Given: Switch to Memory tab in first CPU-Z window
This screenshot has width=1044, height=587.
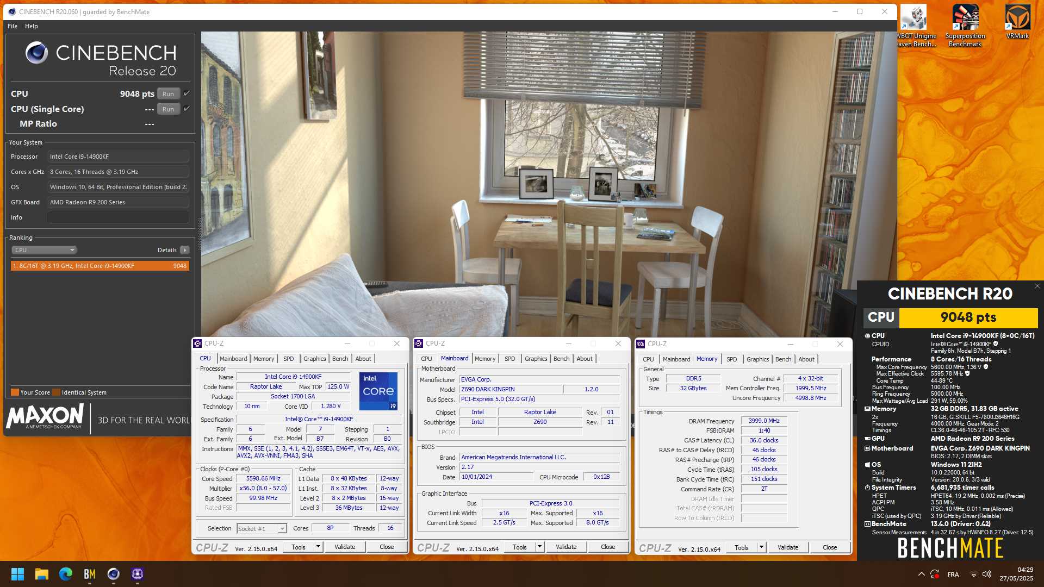Looking at the screenshot, I should coord(264,359).
